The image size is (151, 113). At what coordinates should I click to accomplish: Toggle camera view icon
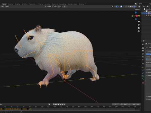(x=139, y=28)
